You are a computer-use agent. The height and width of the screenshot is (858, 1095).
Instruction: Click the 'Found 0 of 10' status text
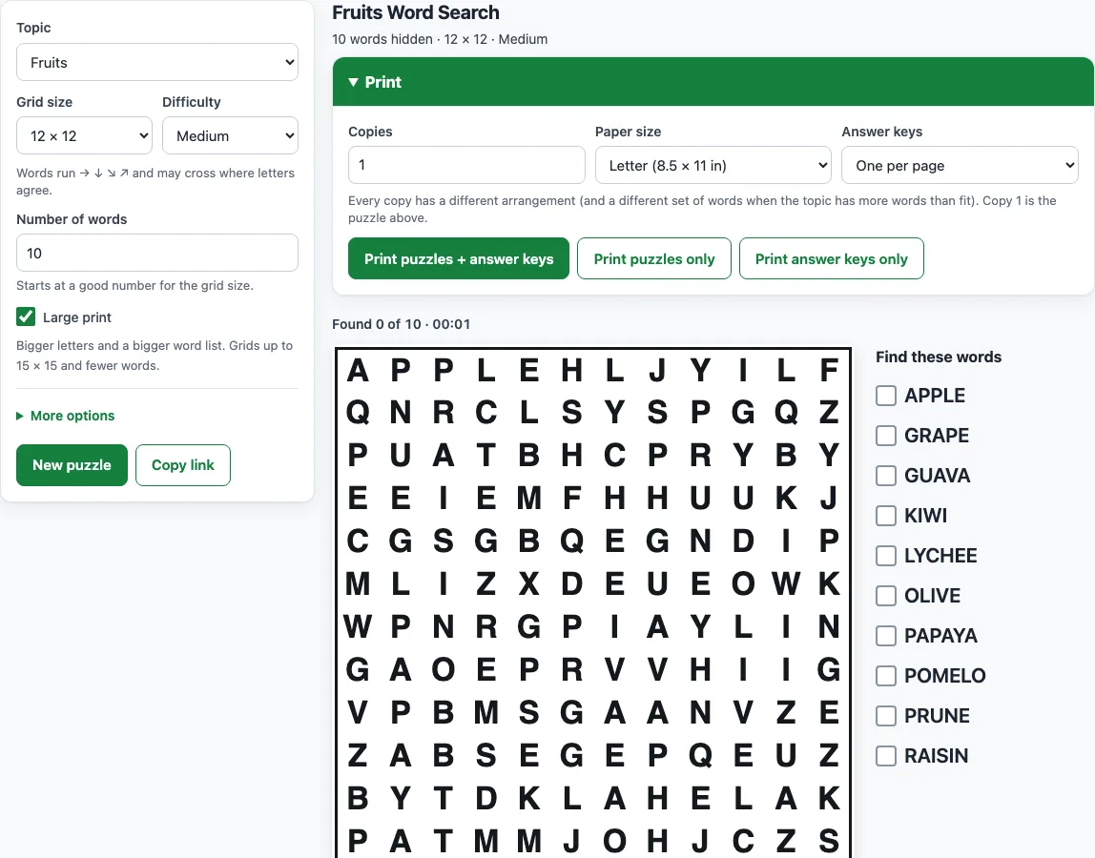tap(377, 324)
